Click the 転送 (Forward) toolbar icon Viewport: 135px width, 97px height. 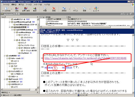[x=35, y=9]
